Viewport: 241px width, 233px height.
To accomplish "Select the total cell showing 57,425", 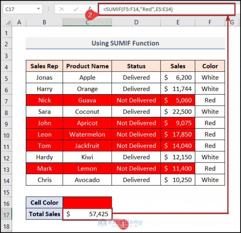I will [87, 214].
